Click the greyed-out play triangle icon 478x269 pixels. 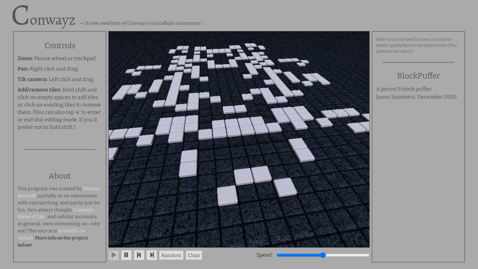pos(114,255)
